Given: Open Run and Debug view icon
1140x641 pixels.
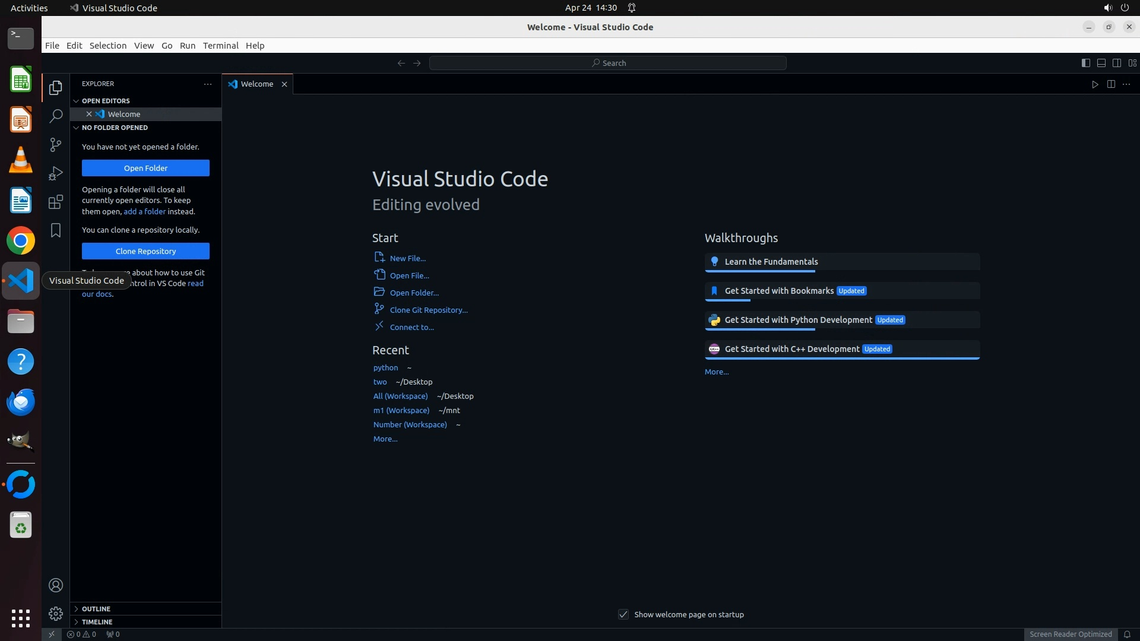Looking at the screenshot, I should (x=56, y=173).
